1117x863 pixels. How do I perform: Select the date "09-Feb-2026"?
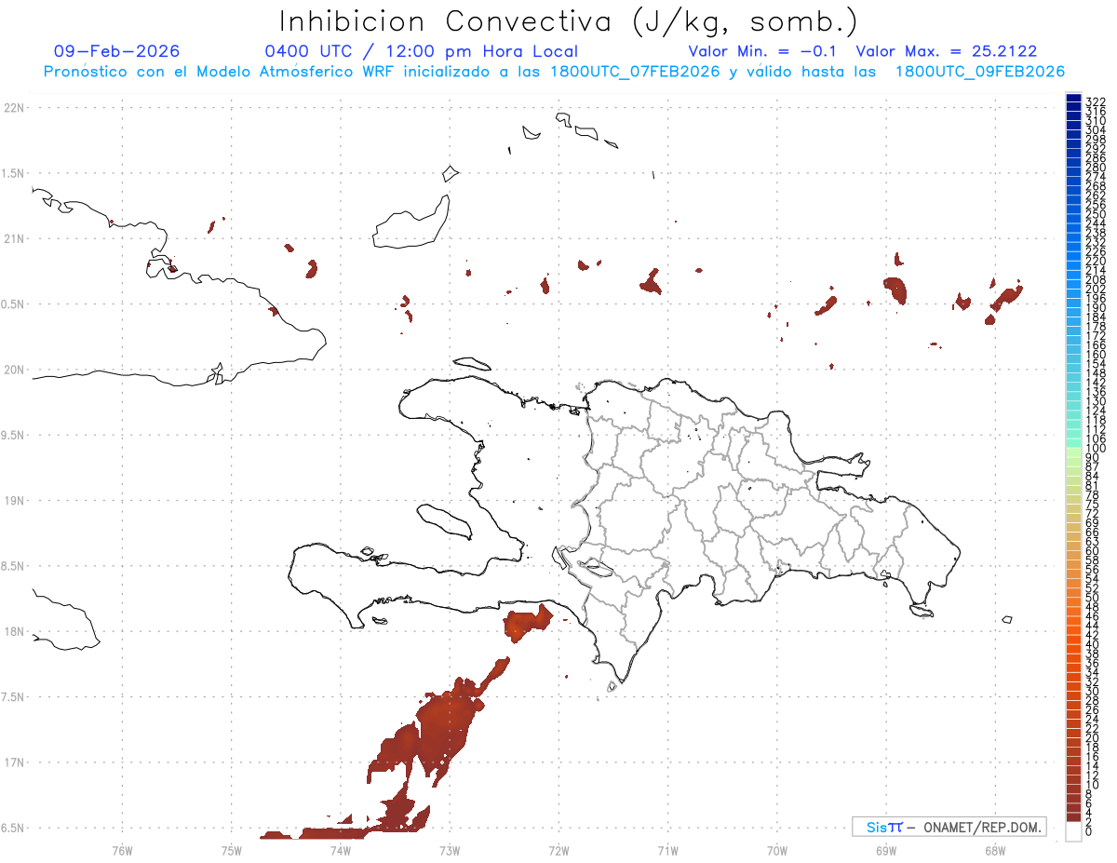(117, 51)
